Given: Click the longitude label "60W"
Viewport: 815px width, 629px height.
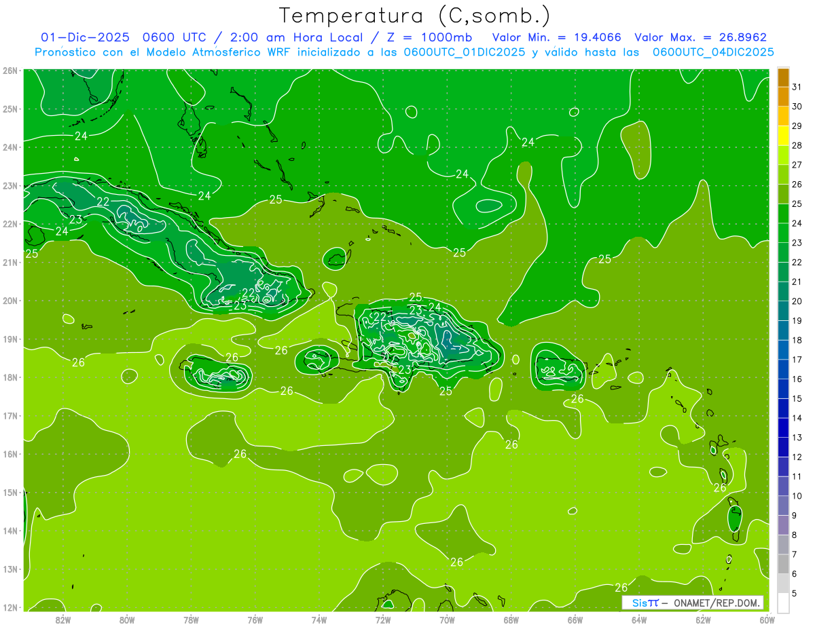Looking at the screenshot, I should (767, 620).
